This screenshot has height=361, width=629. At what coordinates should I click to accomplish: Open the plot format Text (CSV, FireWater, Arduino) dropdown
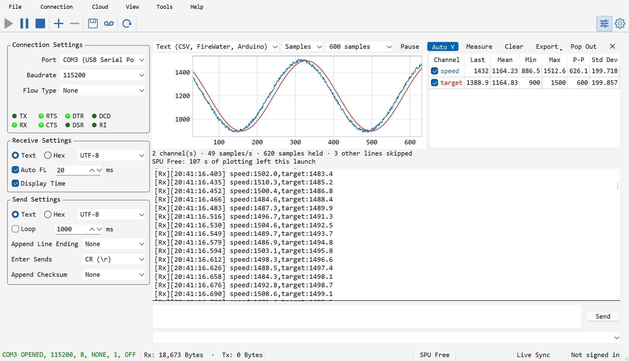pos(216,47)
